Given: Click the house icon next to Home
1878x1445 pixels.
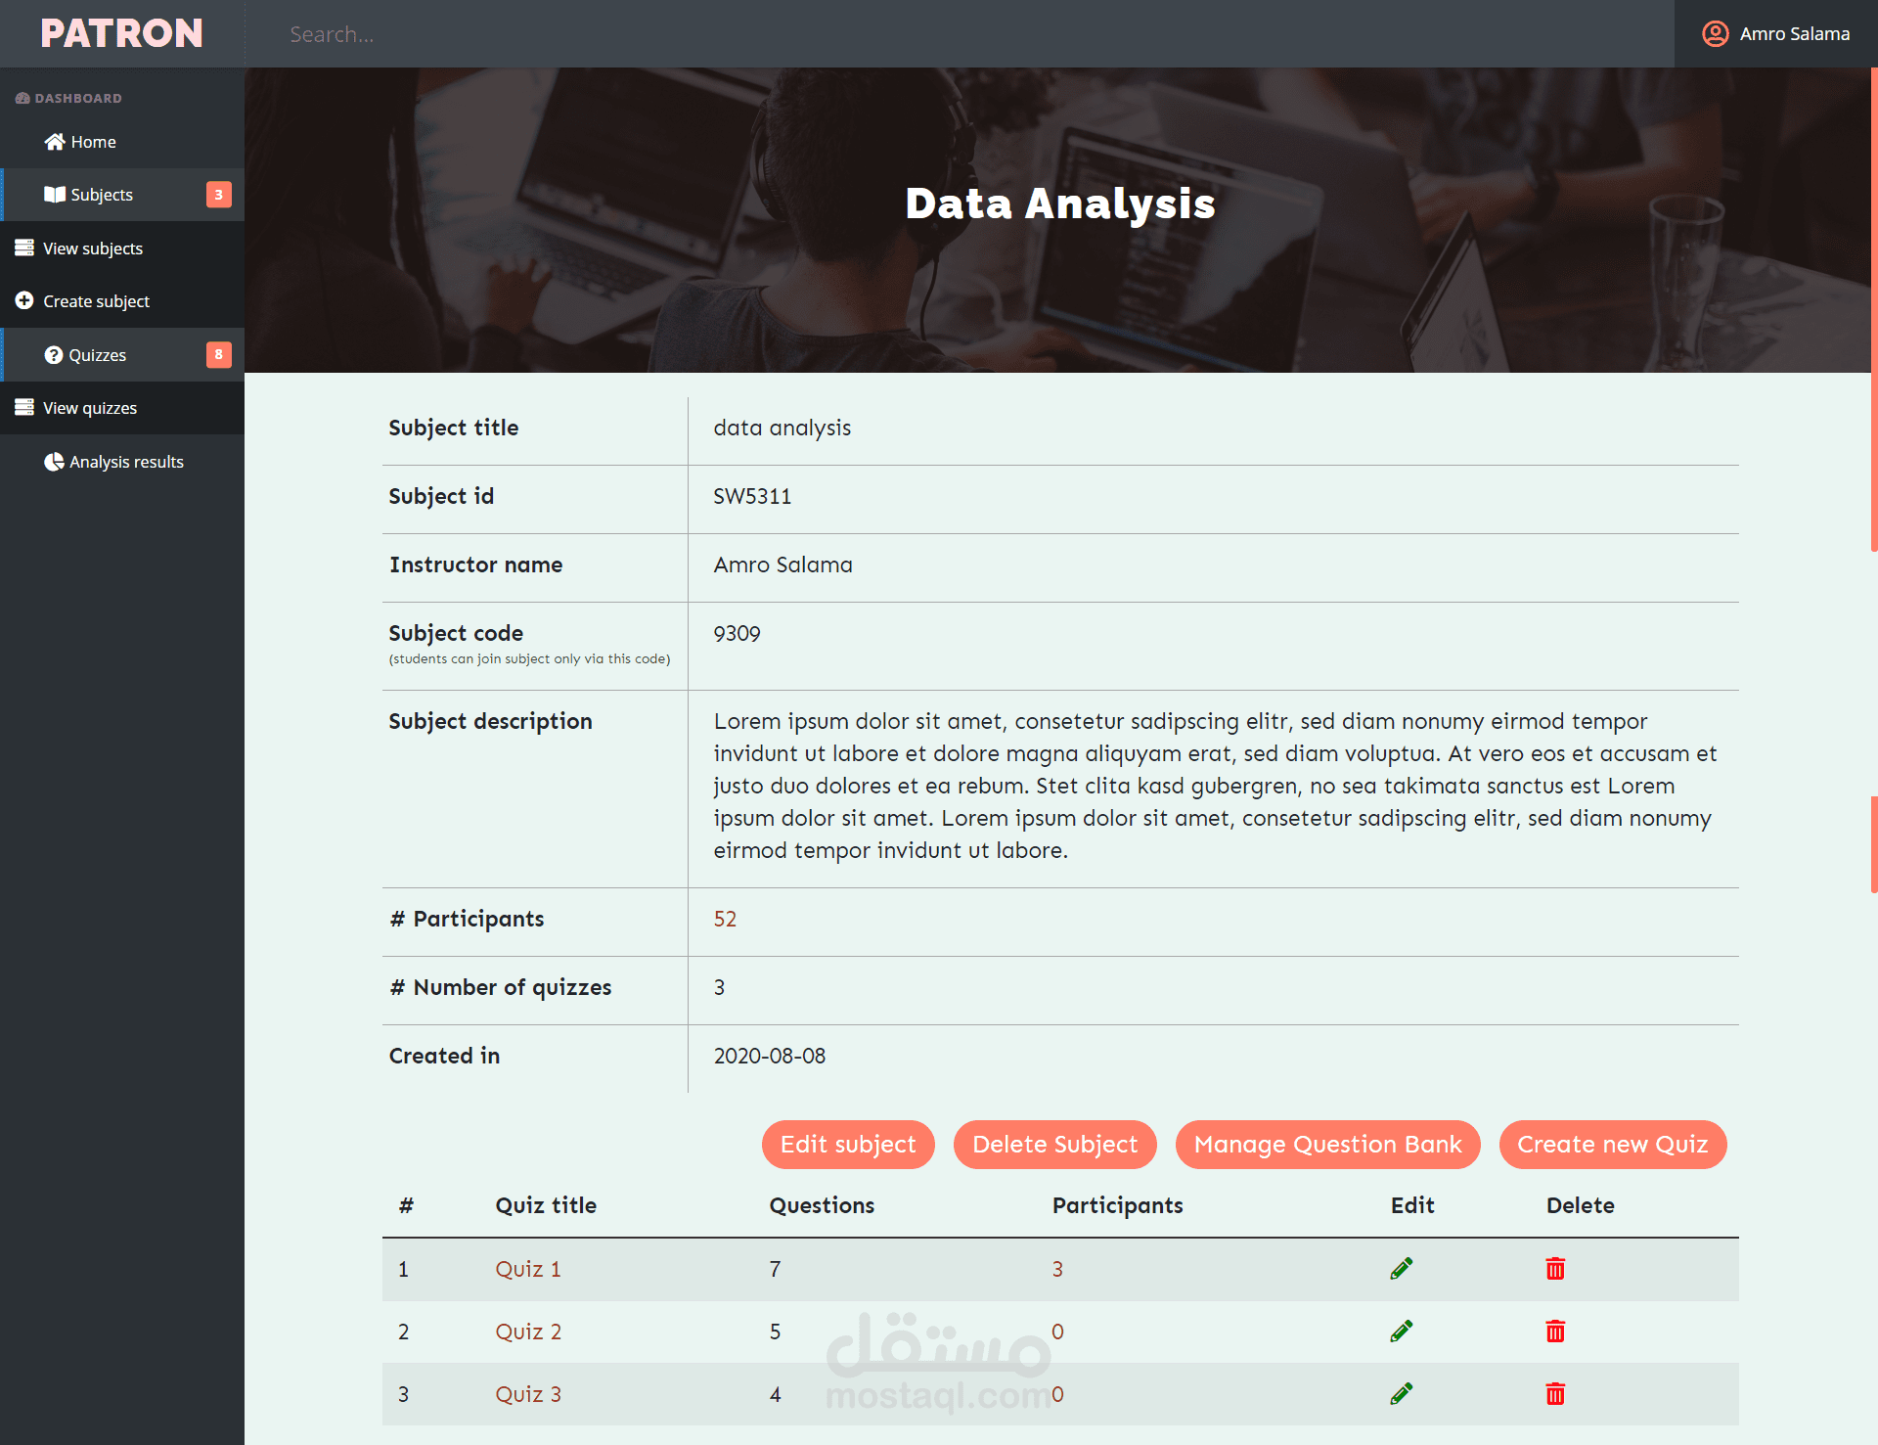Looking at the screenshot, I should [55, 142].
